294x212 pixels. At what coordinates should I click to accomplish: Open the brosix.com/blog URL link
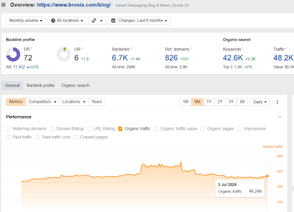point(74,5)
